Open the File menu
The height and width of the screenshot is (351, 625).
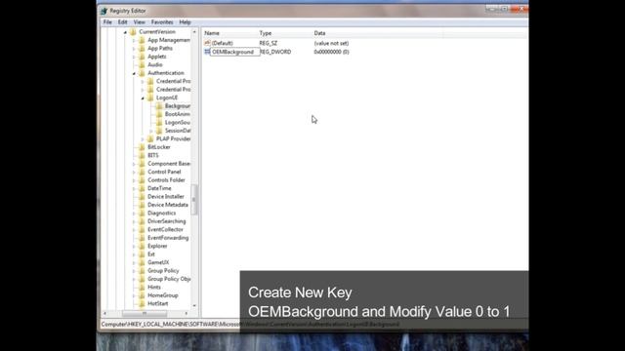[x=107, y=22]
